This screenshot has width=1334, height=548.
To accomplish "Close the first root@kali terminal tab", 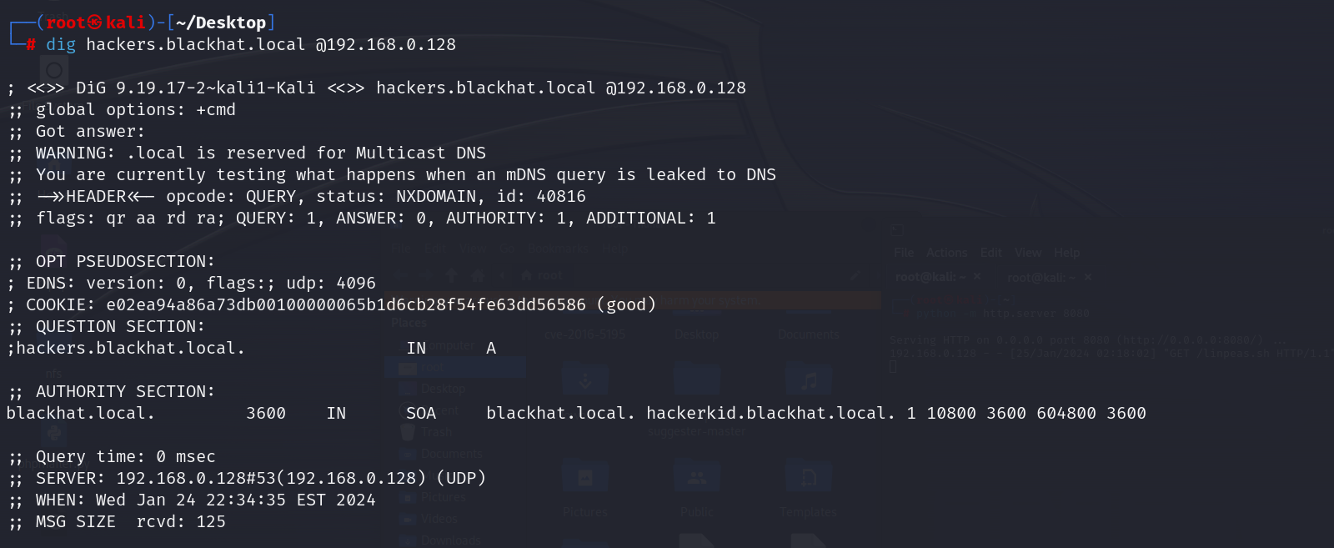I will pos(977,277).
